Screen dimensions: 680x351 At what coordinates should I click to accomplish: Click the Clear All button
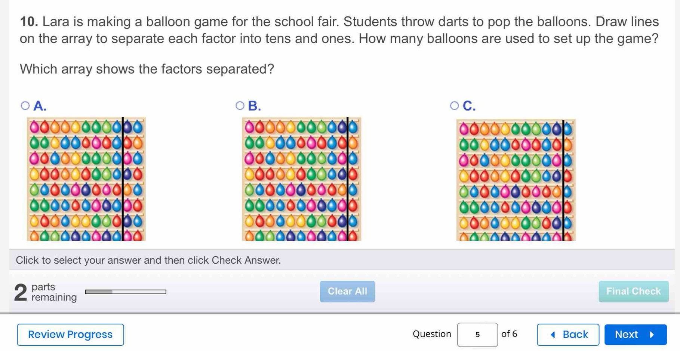[x=347, y=291]
